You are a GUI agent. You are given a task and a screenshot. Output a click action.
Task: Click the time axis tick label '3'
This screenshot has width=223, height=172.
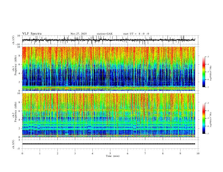[75, 153]
